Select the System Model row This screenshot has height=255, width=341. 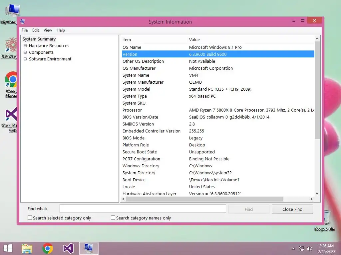click(218, 89)
